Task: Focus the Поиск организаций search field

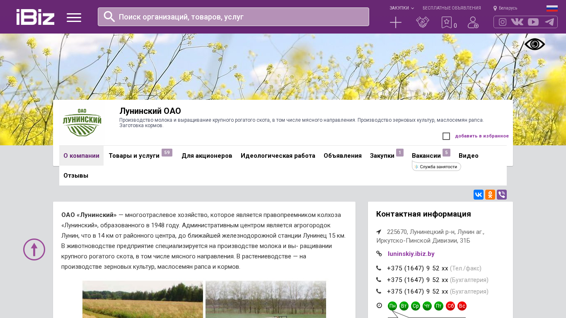Action: 233,17
